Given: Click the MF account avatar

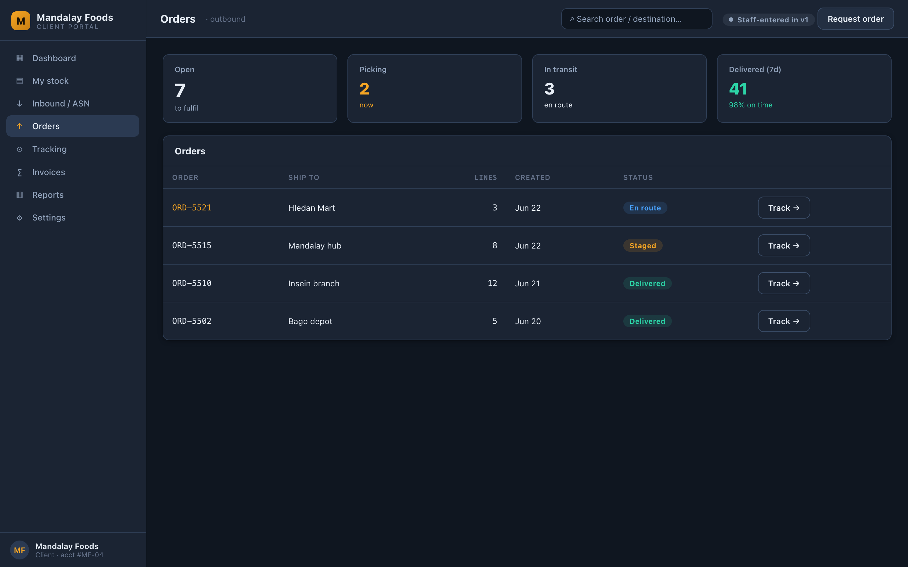Looking at the screenshot, I should 20,550.
